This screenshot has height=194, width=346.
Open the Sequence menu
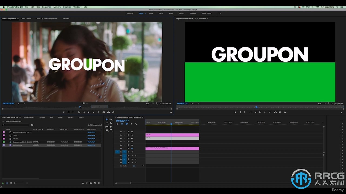[46, 7]
